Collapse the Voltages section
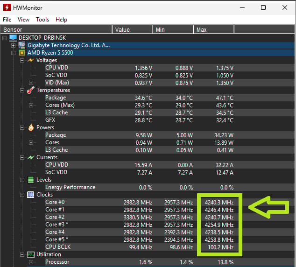The image size is (296, 267). click(22, 60)
